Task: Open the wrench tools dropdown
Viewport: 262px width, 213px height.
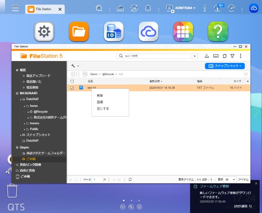Action: click(x=75, y=66)
